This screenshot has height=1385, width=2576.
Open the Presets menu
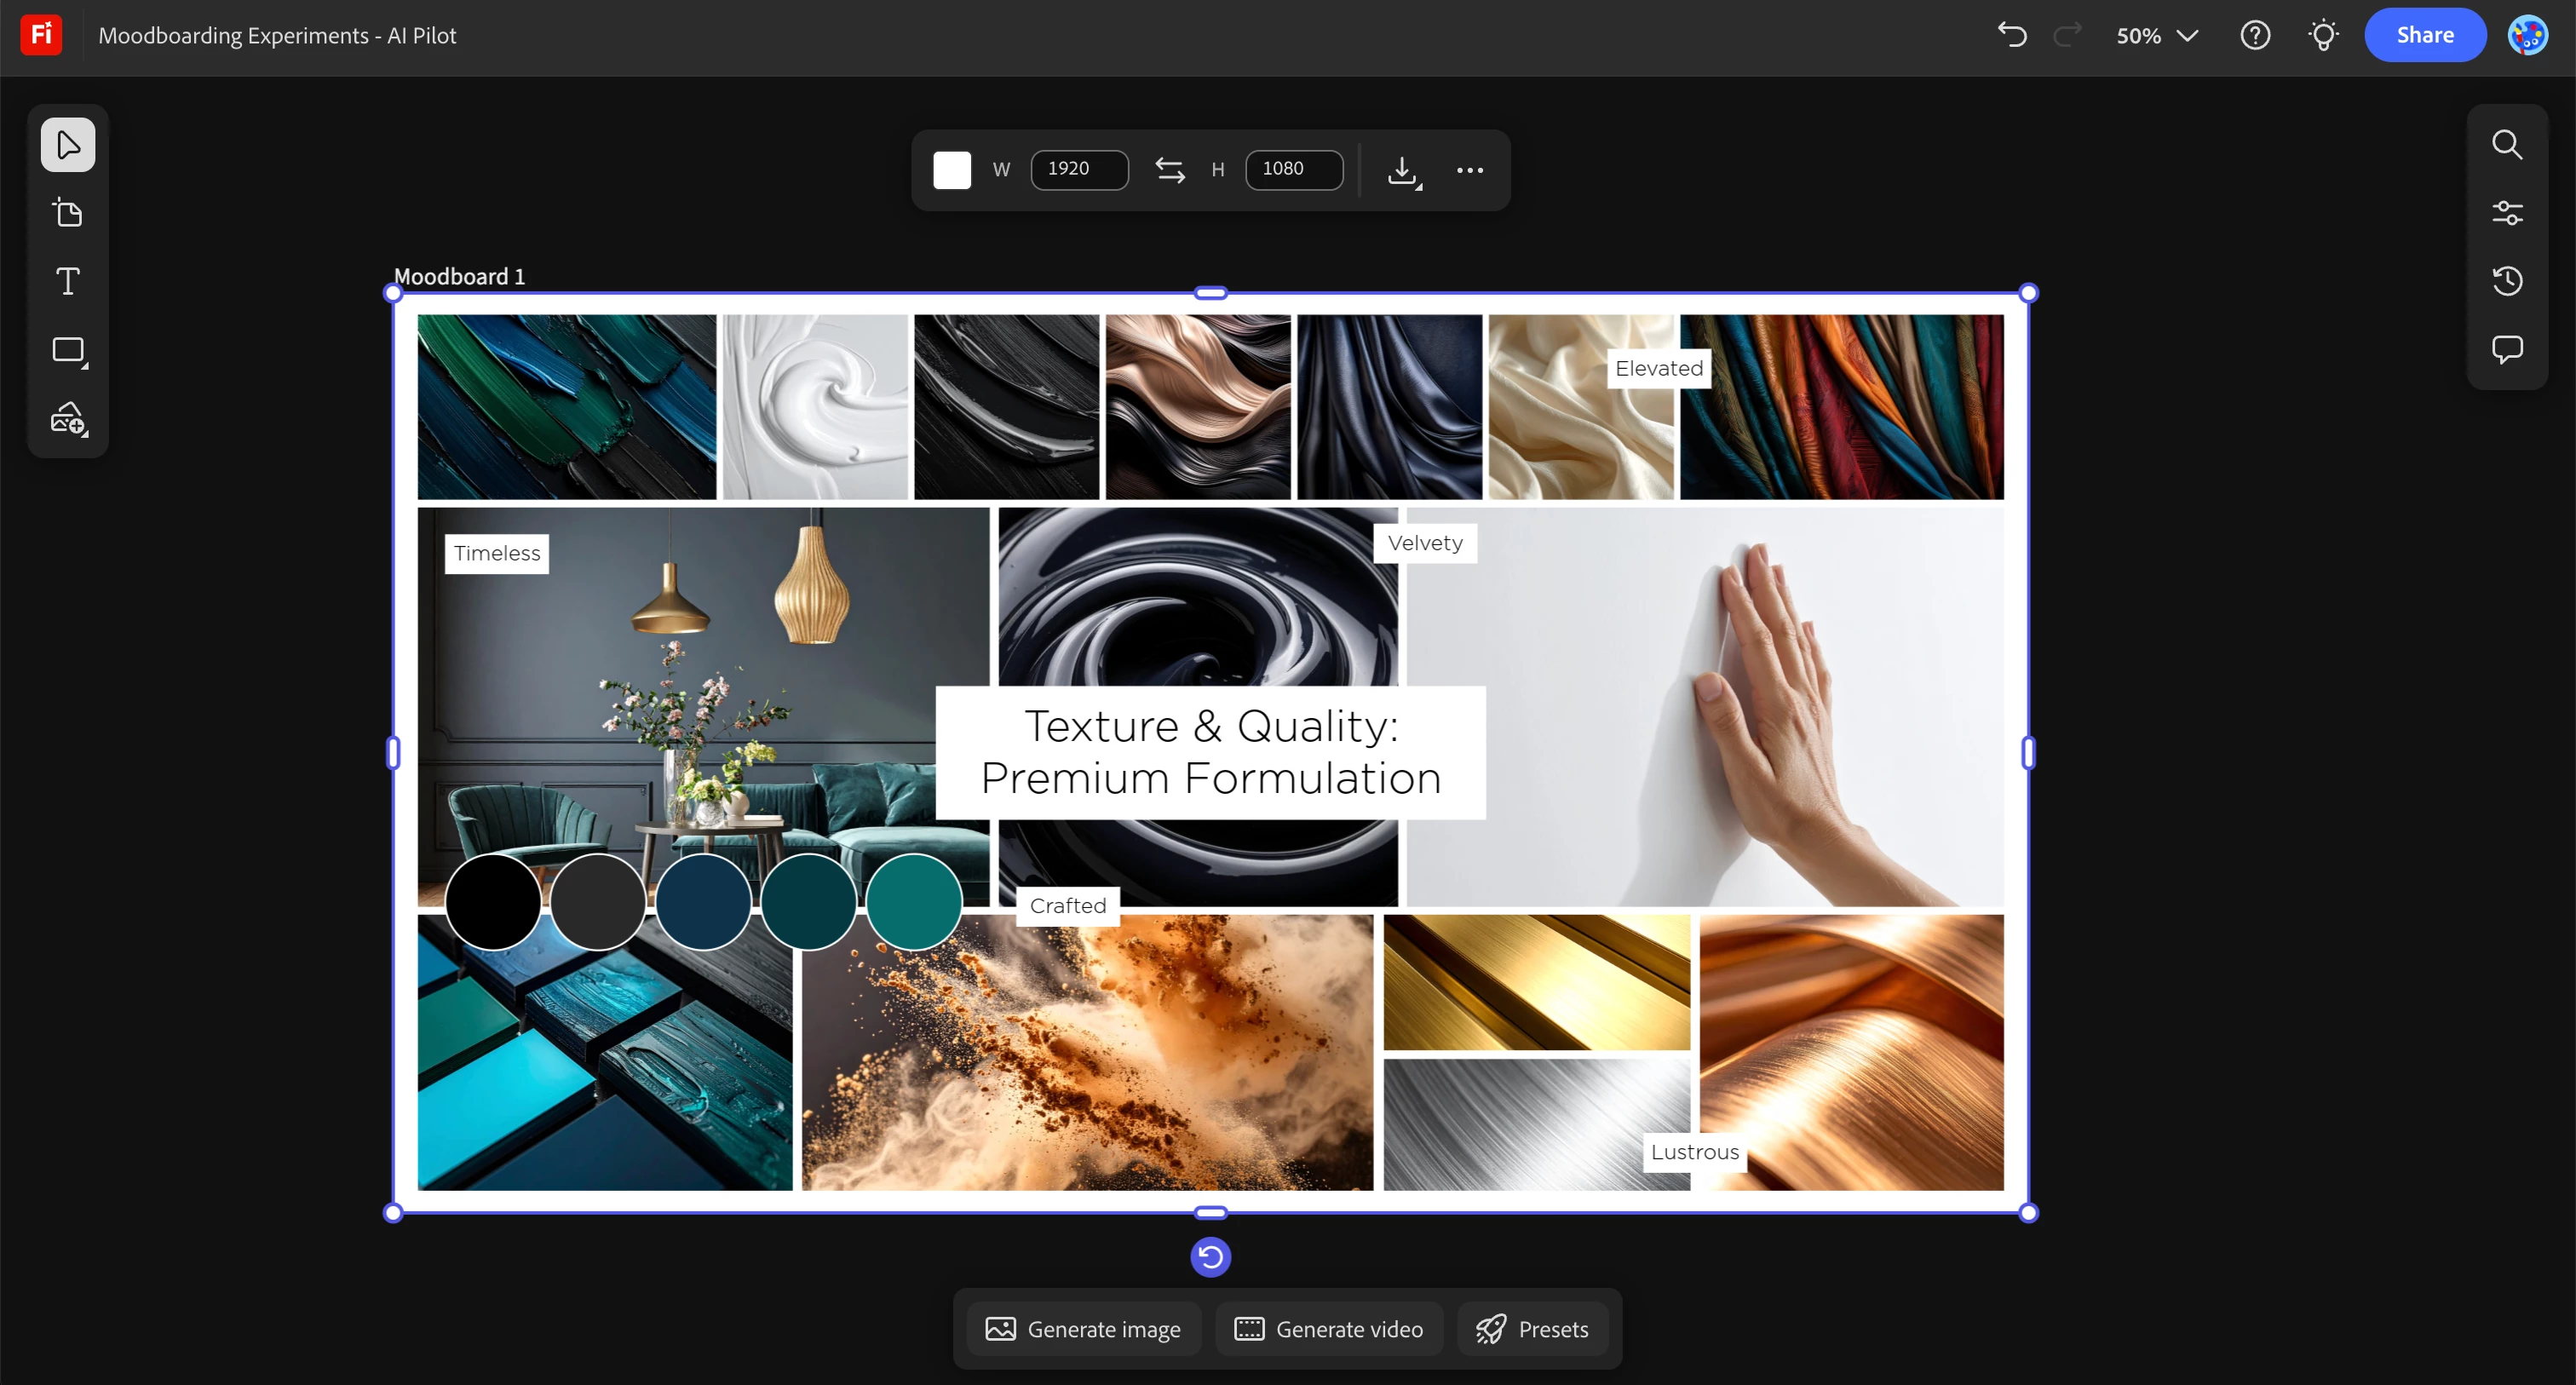click(1532, 1329)
